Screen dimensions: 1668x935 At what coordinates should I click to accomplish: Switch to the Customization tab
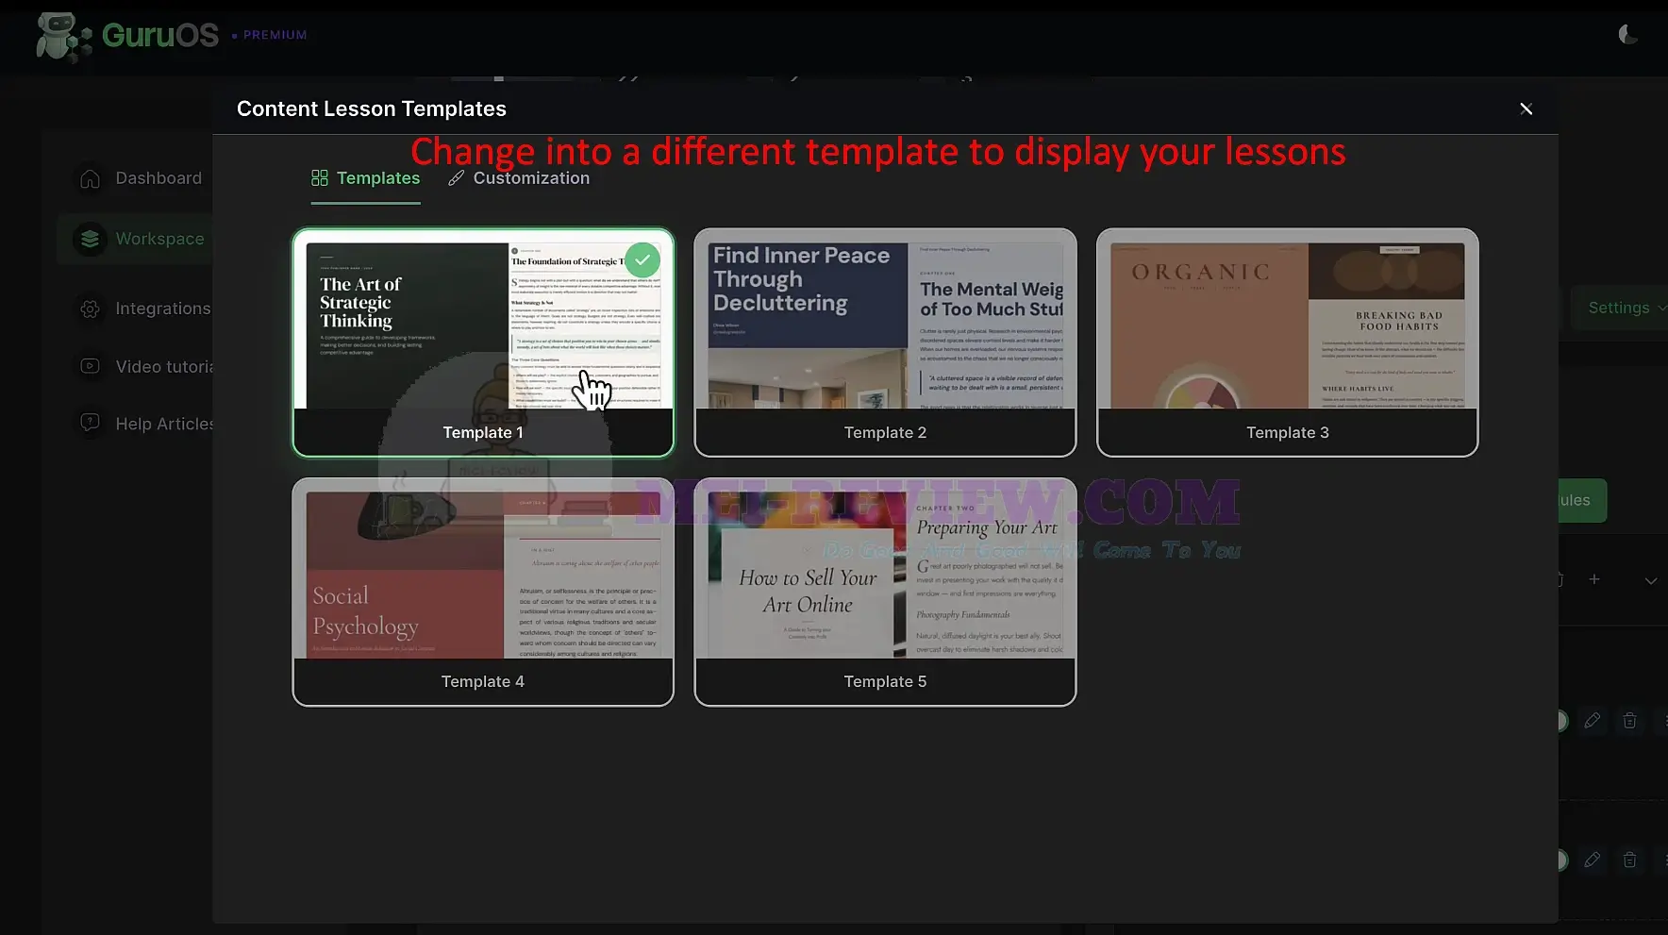(519, 178)
